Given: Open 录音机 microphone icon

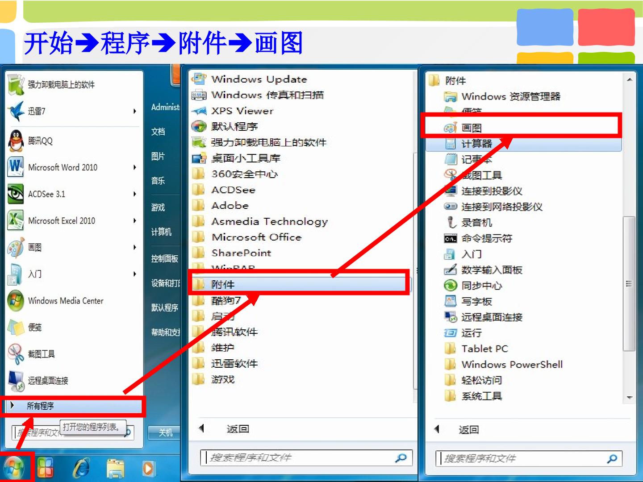Looking at the screenshot, I should click(451, 222).
